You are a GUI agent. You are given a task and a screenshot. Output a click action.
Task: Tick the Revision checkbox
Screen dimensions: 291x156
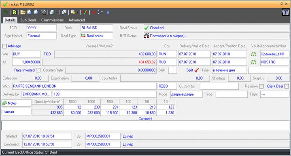(x=261, y=86)
